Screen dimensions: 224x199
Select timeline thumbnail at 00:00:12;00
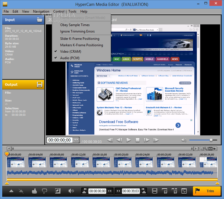point(80,162)
